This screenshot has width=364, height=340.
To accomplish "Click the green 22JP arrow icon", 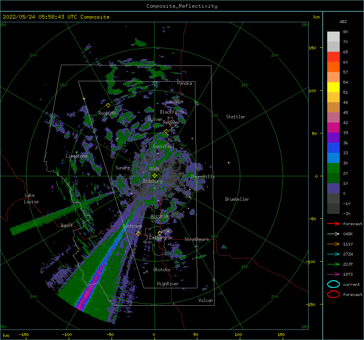I will pyautogui.click(x=333, y=264).
